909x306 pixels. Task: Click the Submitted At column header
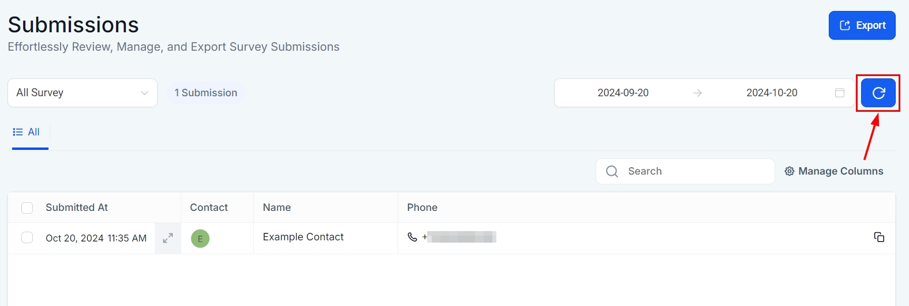77,207
